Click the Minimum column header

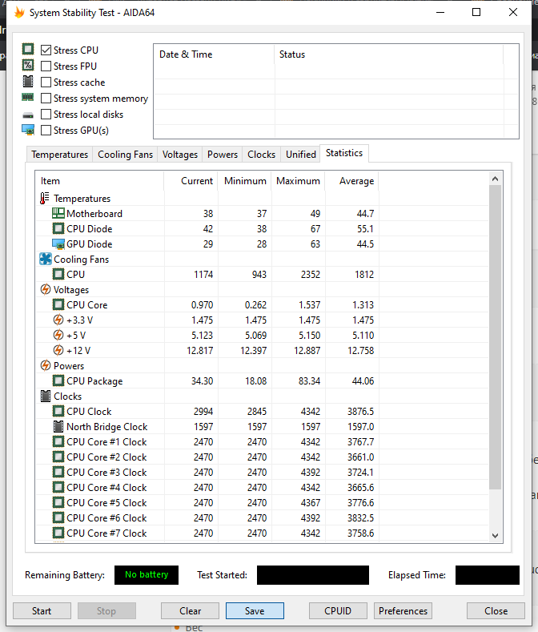[x=245, y=181]
